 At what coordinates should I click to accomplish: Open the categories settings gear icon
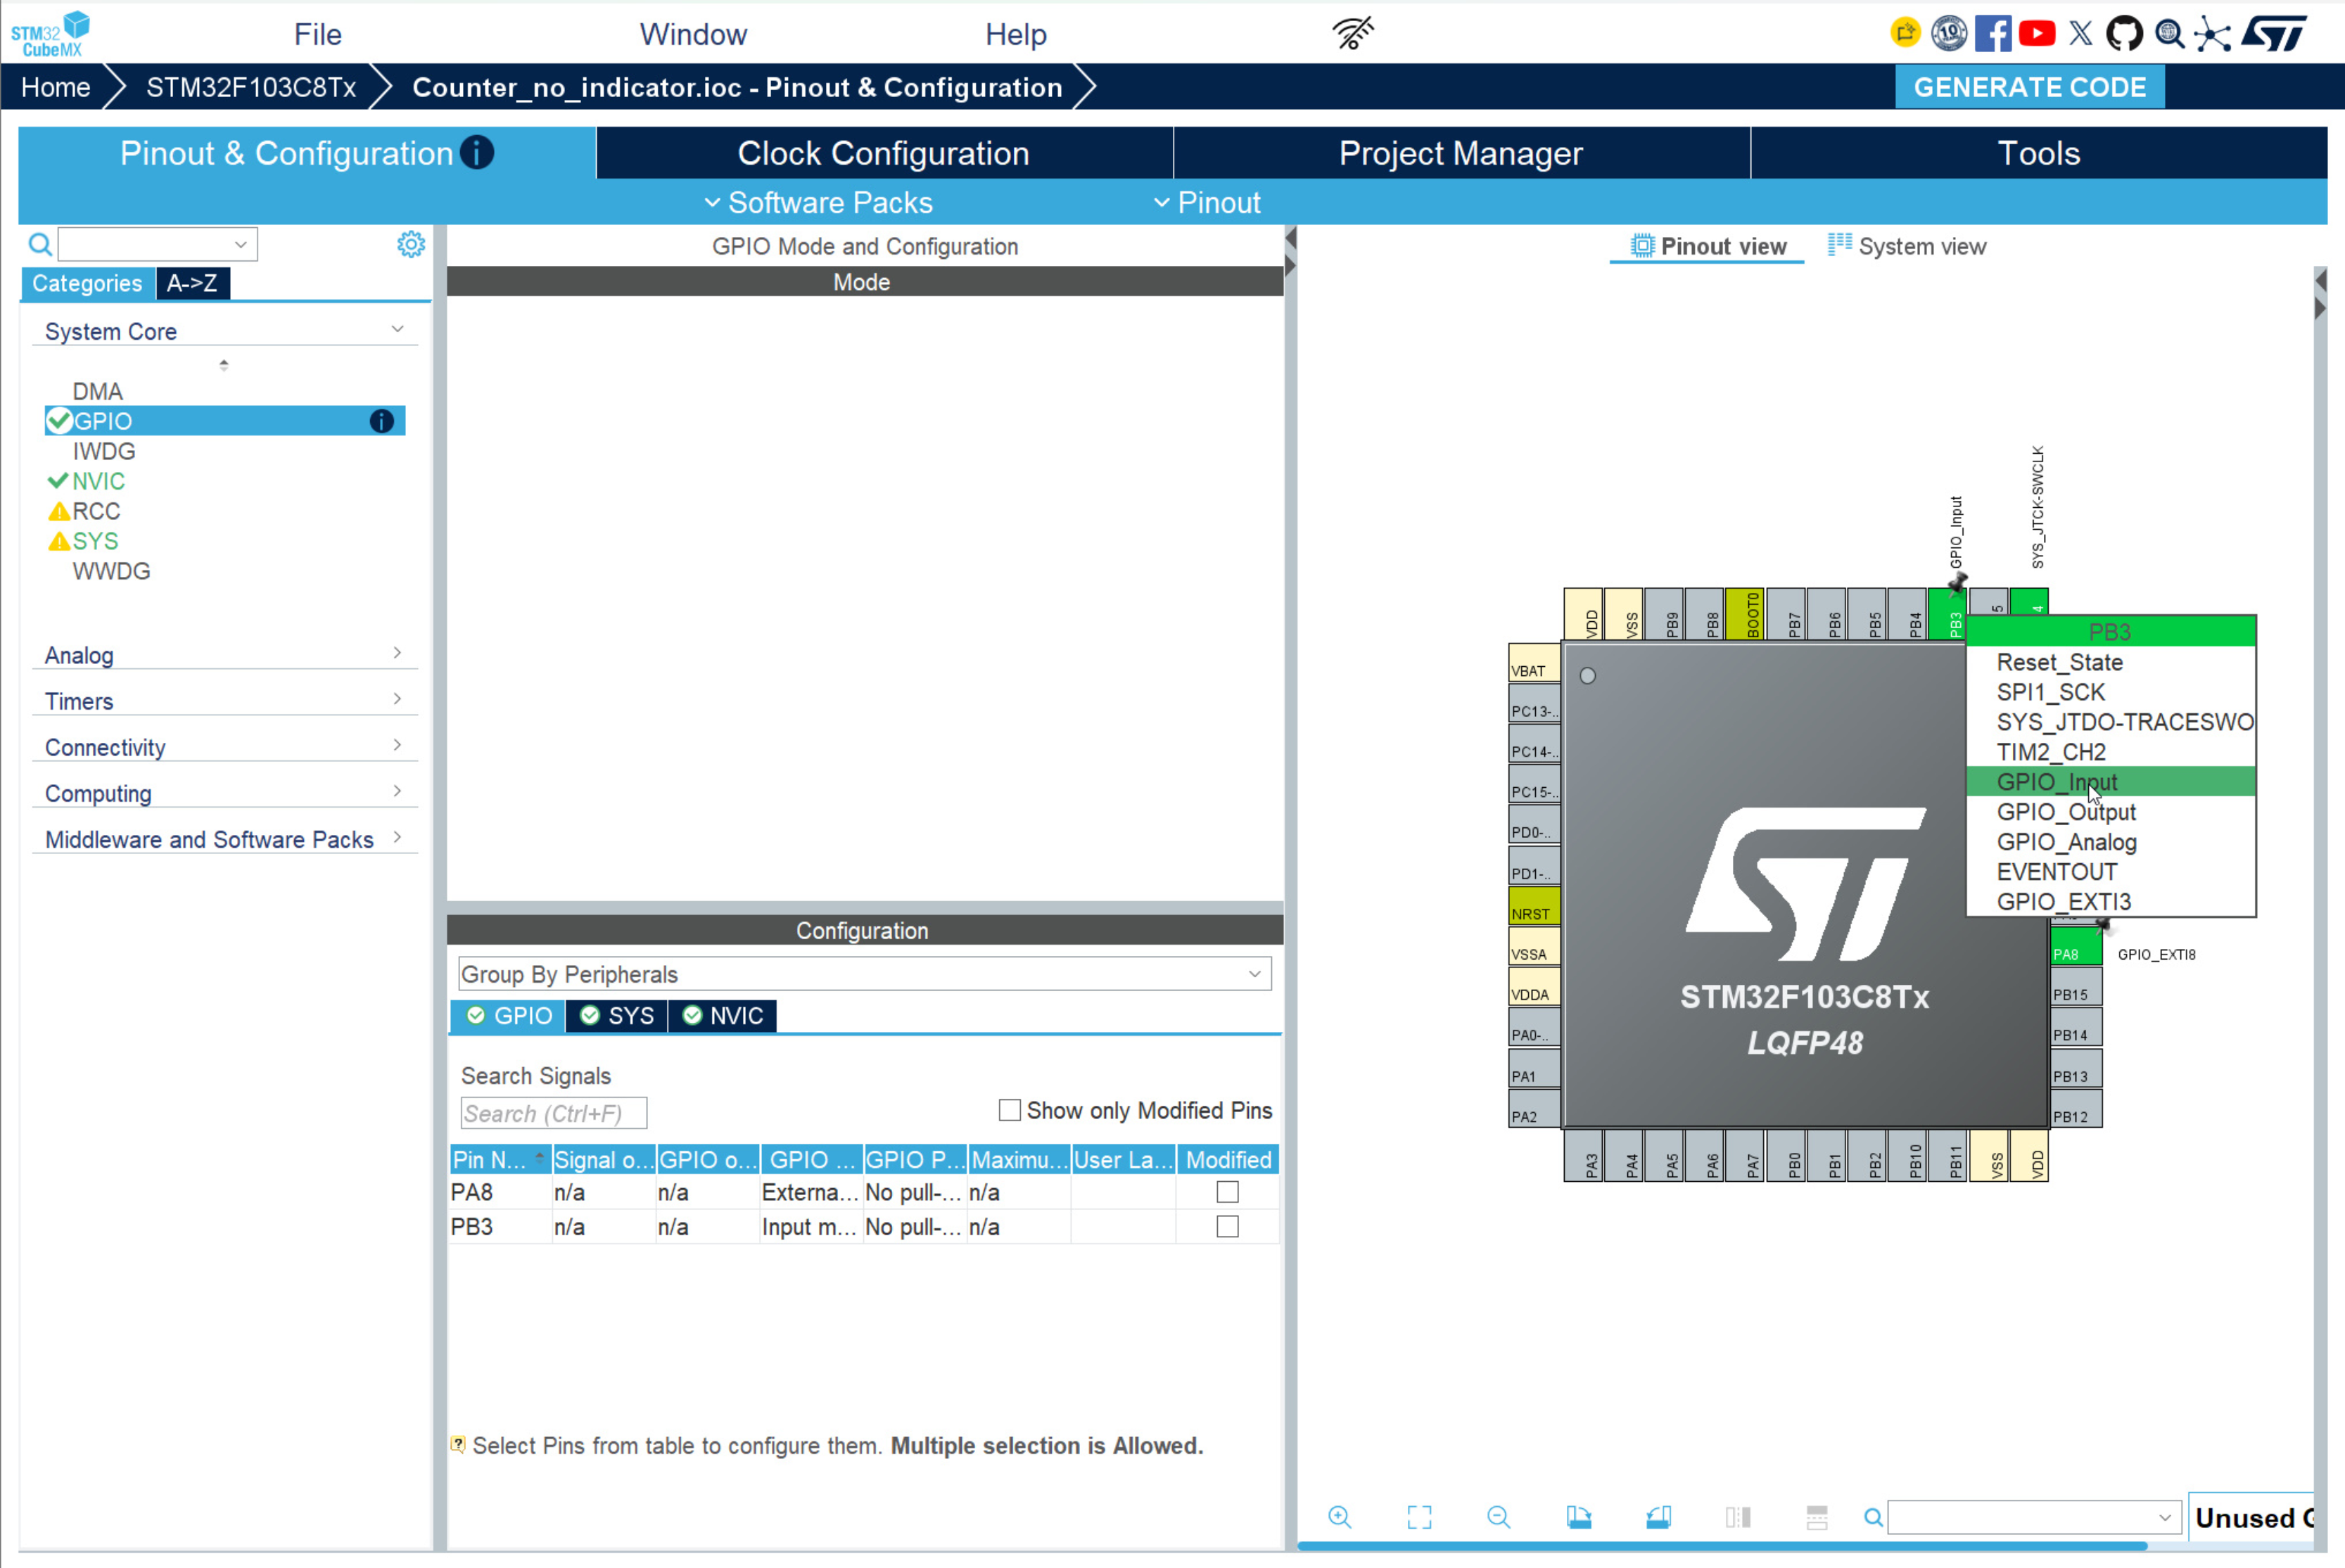click(411, 244)
